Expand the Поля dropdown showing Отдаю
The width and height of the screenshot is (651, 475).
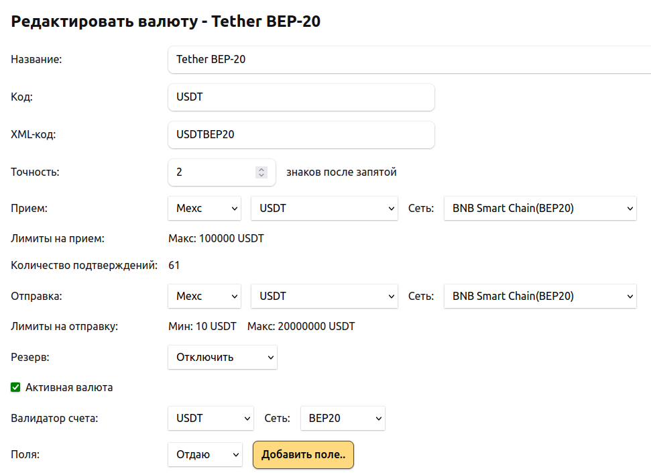coord(204,455)
